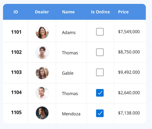Click dealer avatar in row 1104
The image size is (152, 129).
[x=42, y=93]
